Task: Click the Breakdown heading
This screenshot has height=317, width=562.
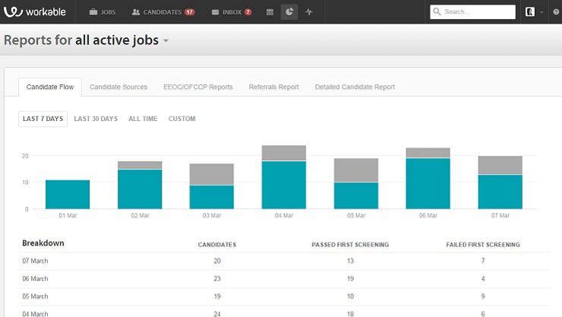Action: tap(43, 243)
